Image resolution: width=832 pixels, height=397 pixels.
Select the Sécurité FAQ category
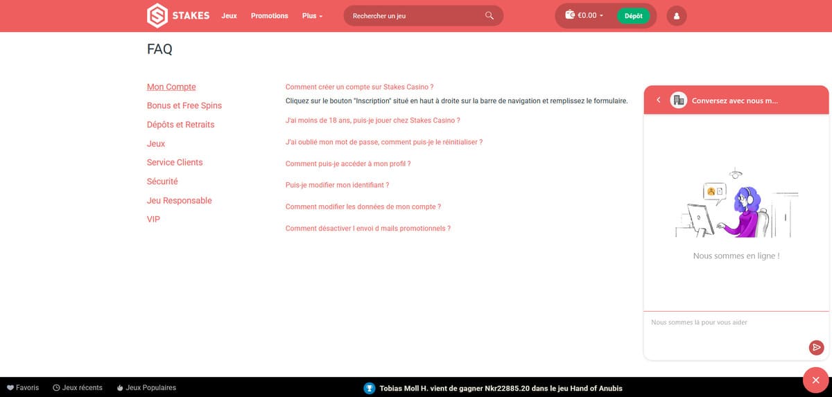[162, 181]
